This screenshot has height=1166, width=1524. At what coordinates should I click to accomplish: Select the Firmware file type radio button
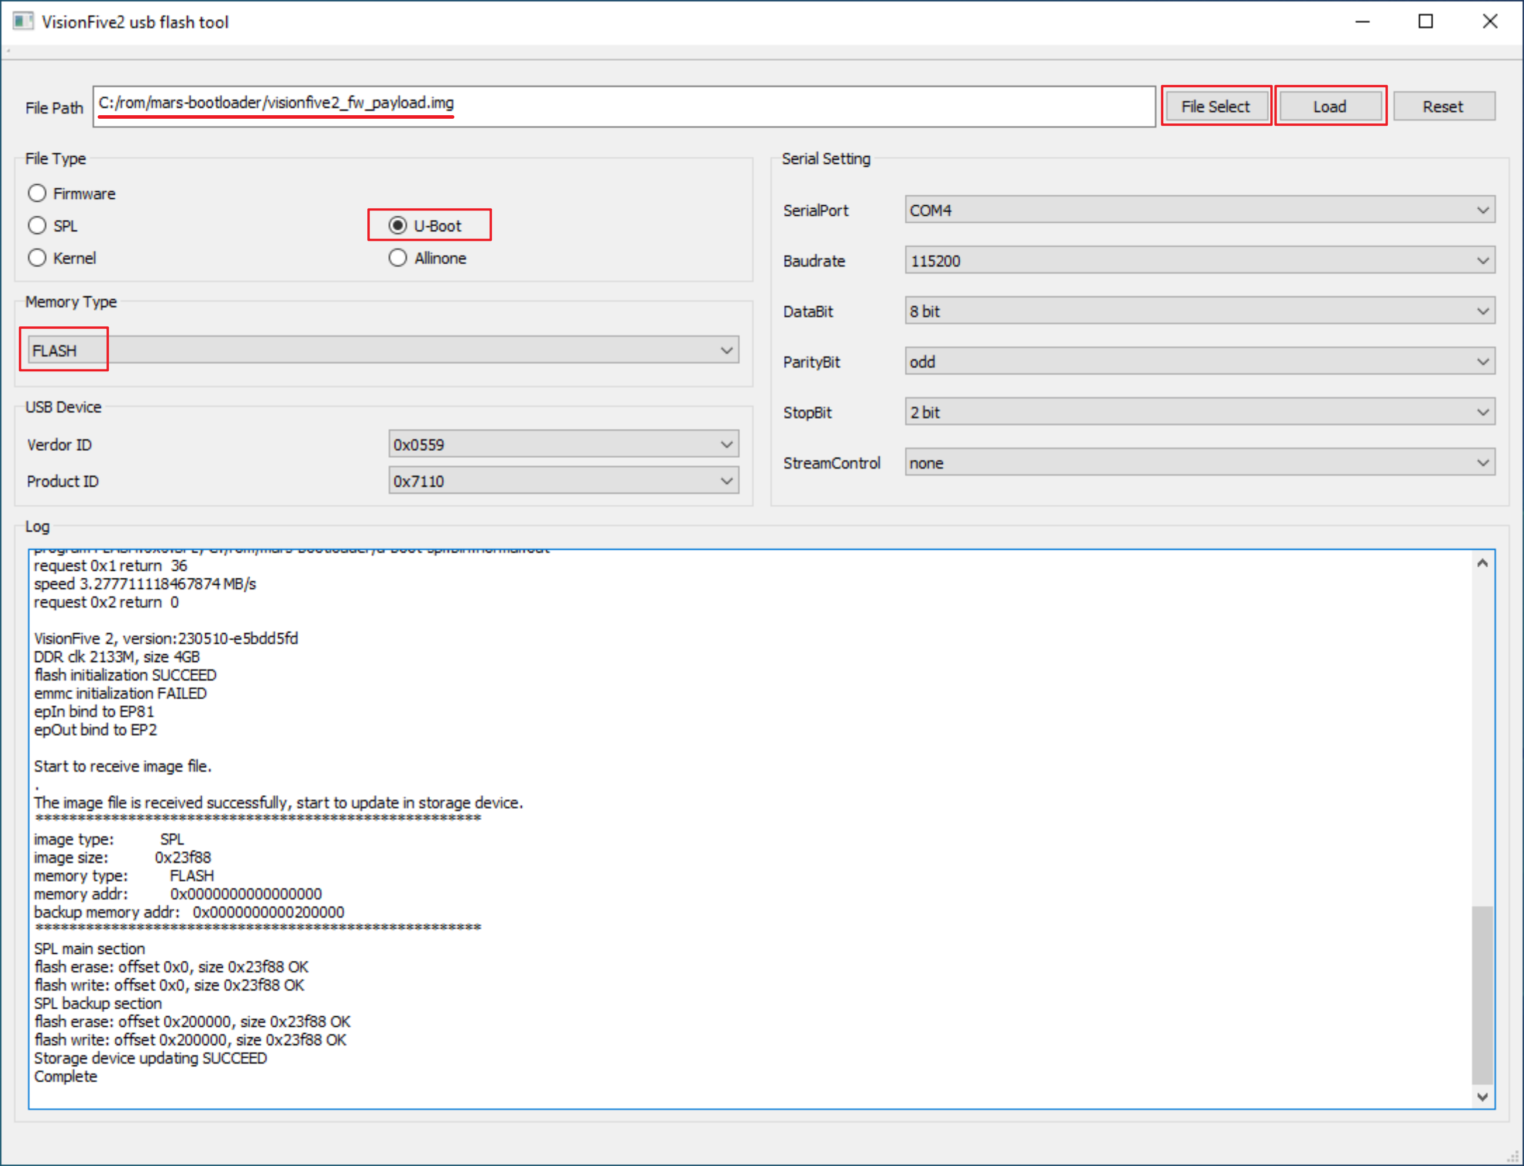pos(71,194)
